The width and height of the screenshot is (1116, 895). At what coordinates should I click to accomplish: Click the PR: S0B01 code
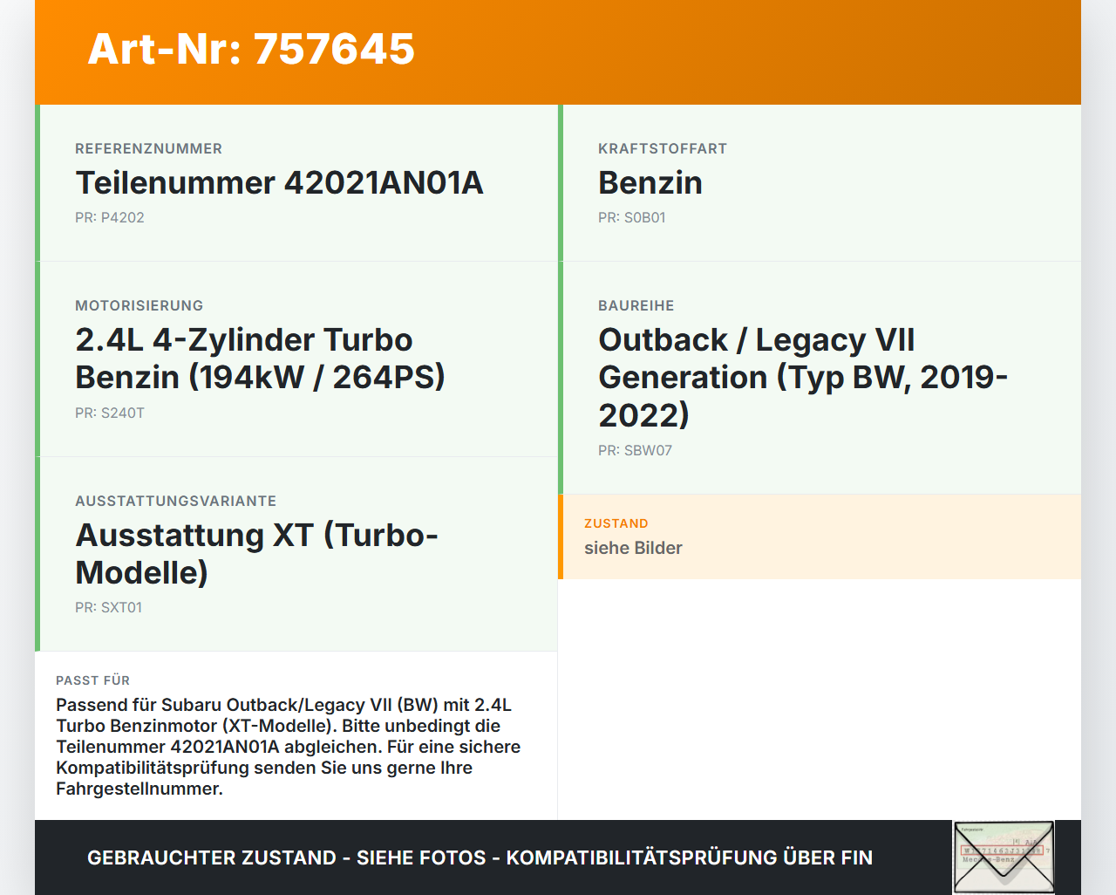tap(632, 217)
